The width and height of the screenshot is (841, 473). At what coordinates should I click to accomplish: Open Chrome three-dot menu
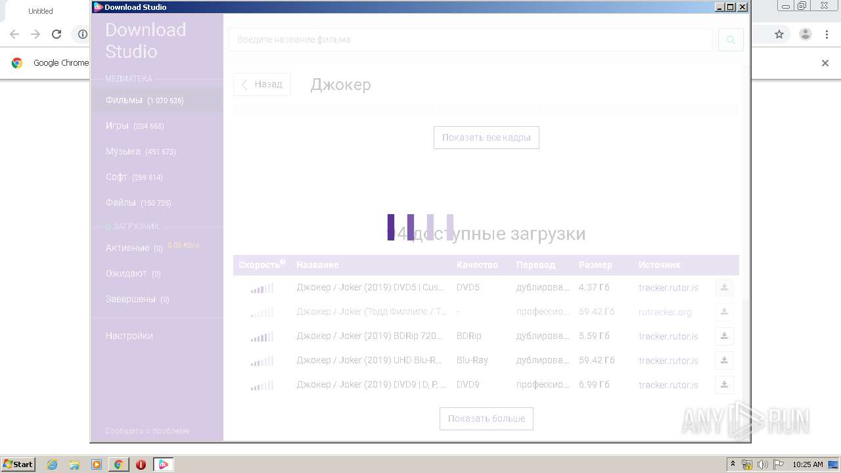[827, 34]
